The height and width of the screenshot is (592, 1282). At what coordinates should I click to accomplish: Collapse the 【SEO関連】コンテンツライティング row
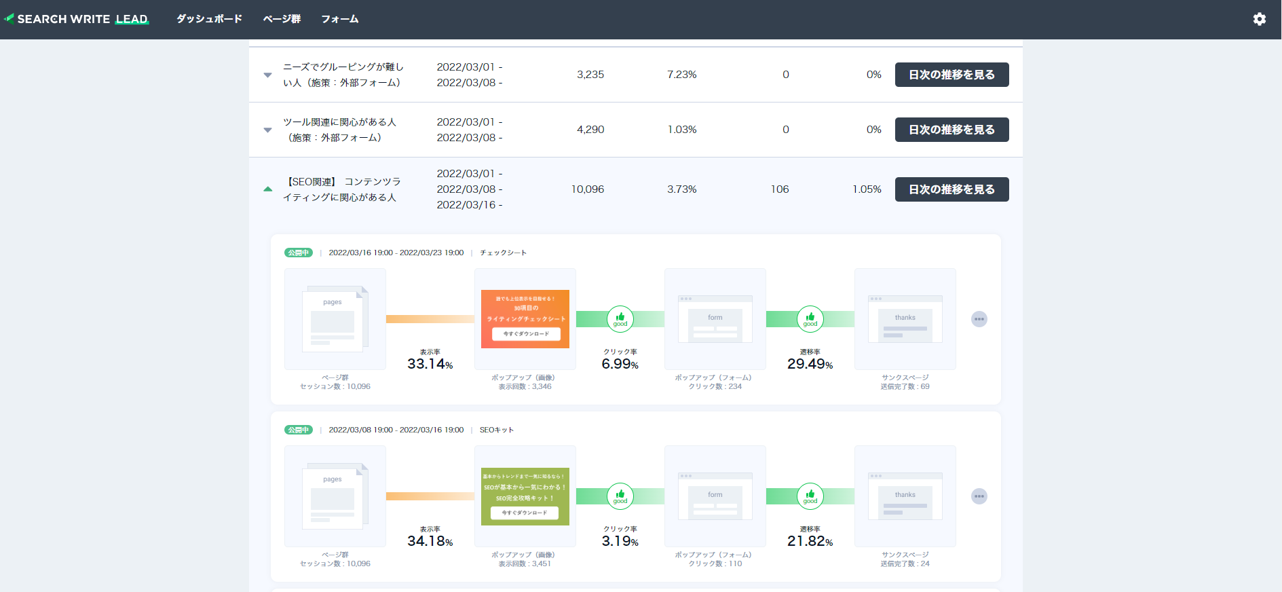pos(267,189)
